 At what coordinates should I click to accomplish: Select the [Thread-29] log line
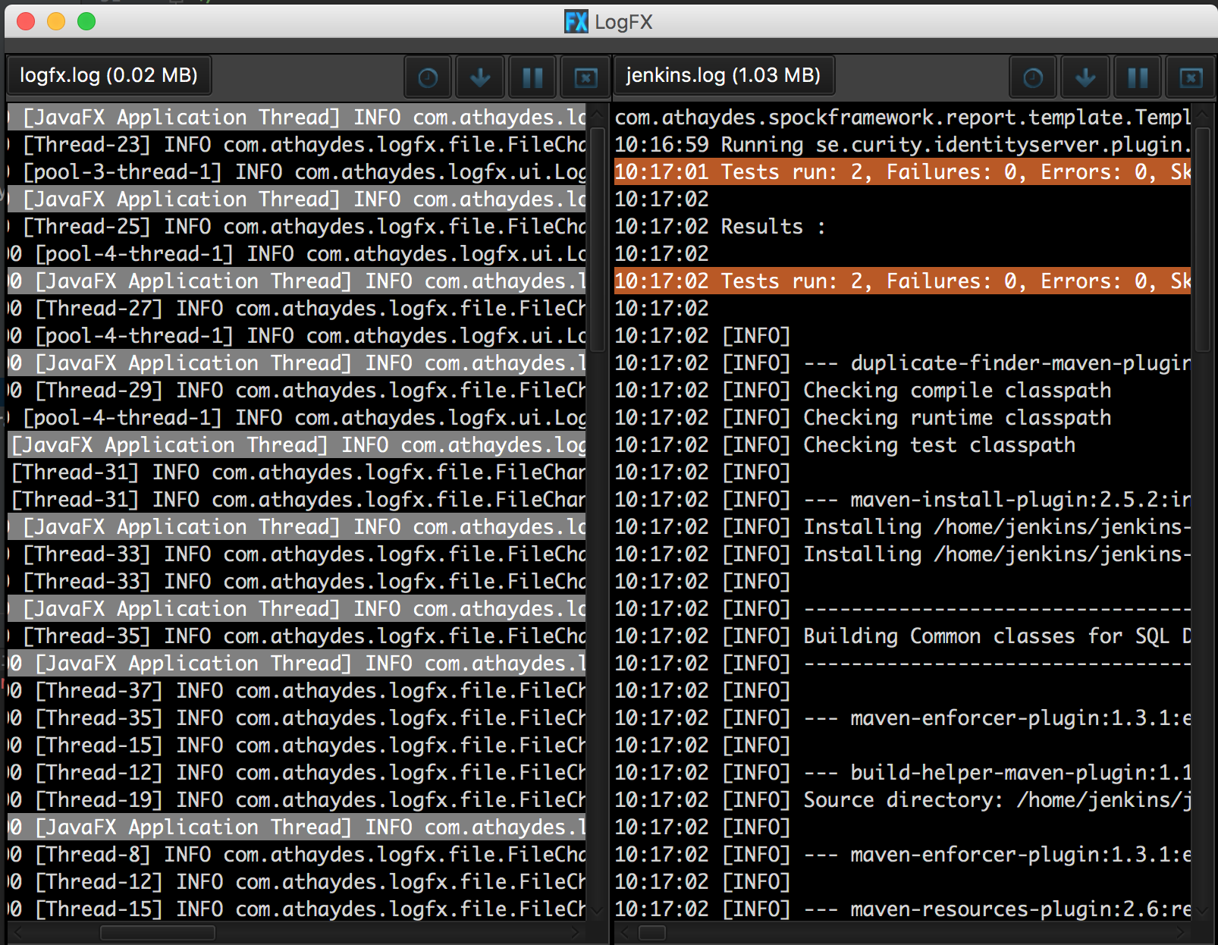pos(297,391)
